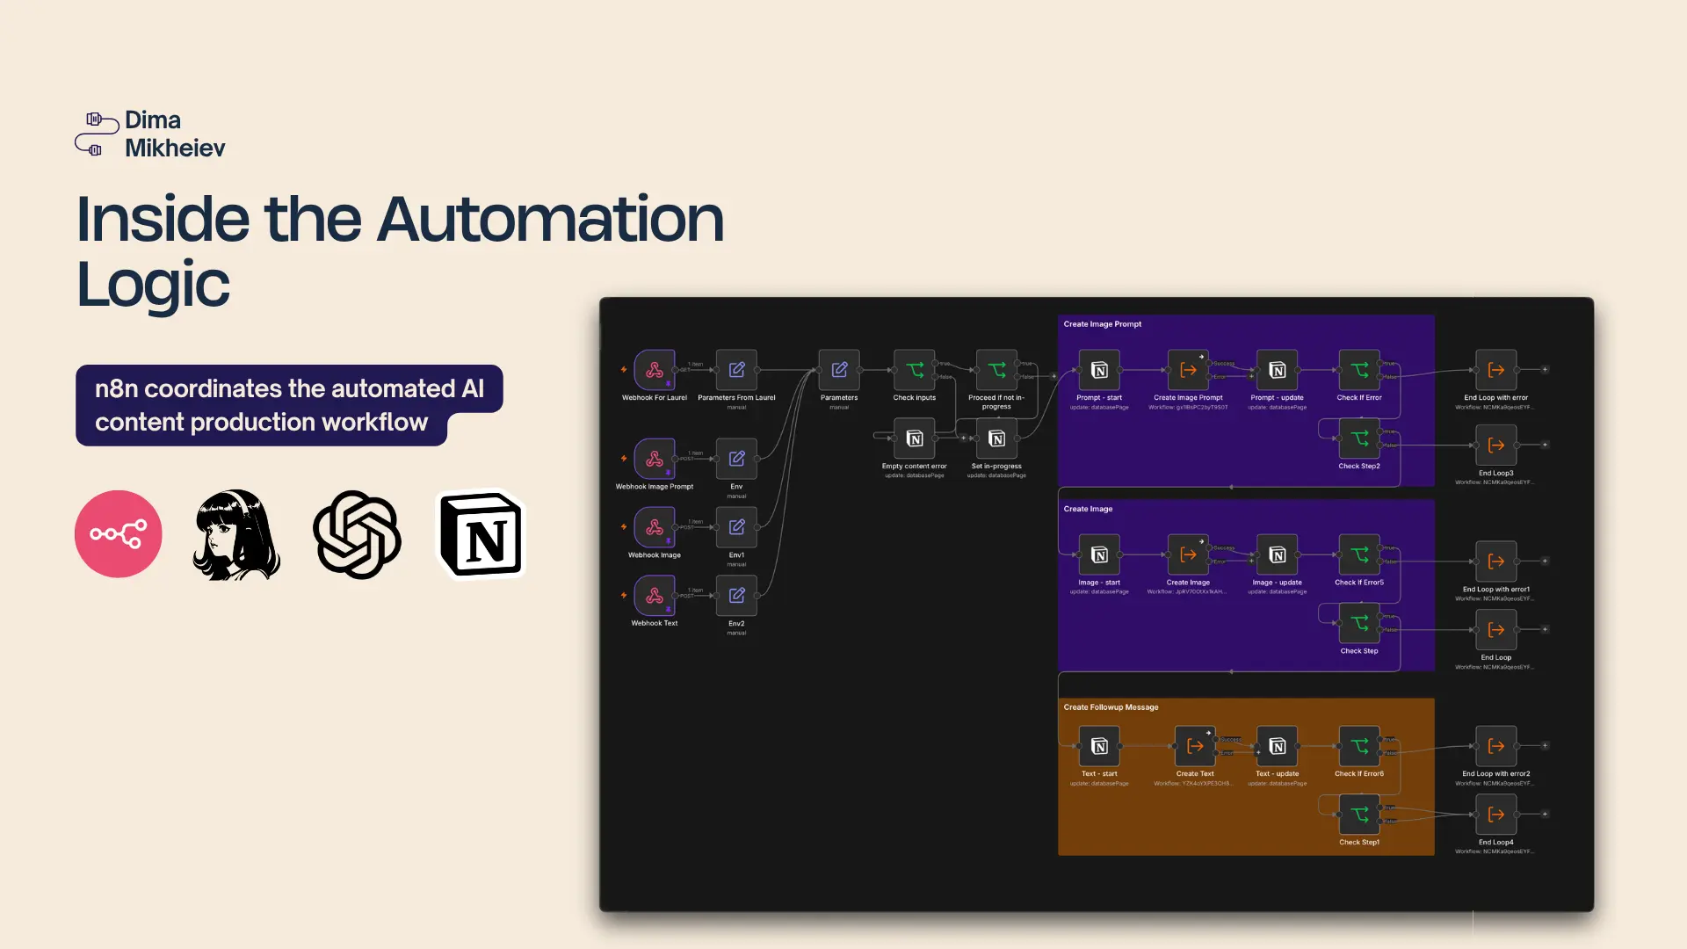Click the OpenAI knot logo
The height and width of the screenshot is (949, 1687).
pyautogui.click(x=358, y=534)
